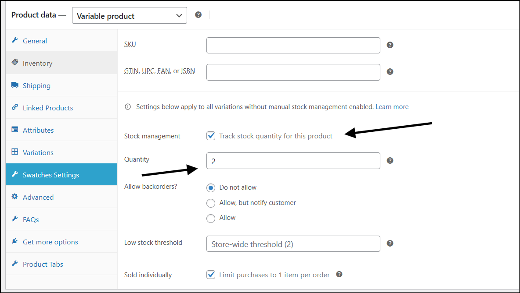520x293 pixels.
Task: Click the Allow backorders? label
Action: click(151, 187)
